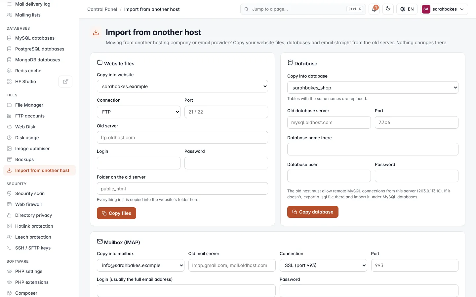476x297 pixels.
Task: Click the SA user avatar
Action: (x=426, y=9)
